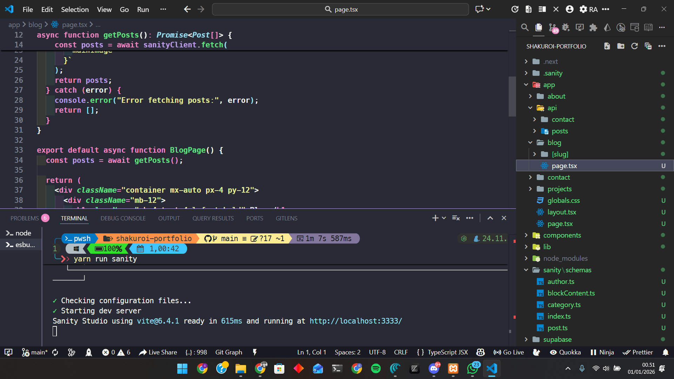Open localhost:3333 link in terminal
674x379 pixels.
(x=356, y=321)
